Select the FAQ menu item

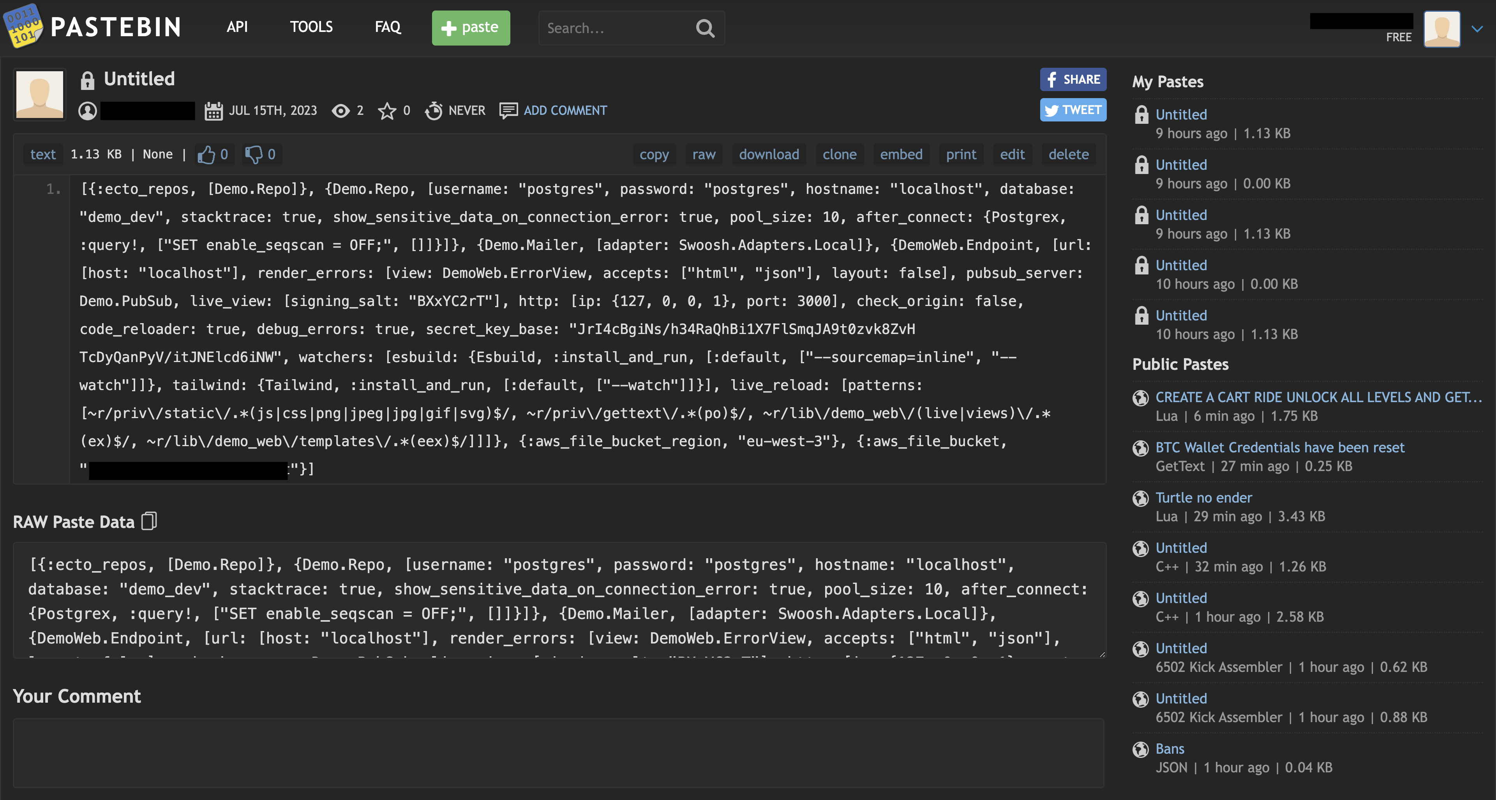pyautogui.click(x=388, y=28)
